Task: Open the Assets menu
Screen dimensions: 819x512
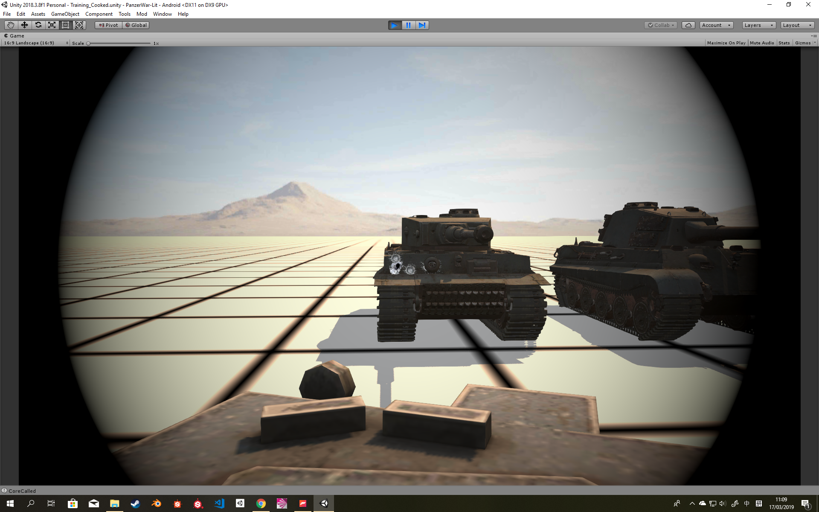Action: (x=38, y=14)
